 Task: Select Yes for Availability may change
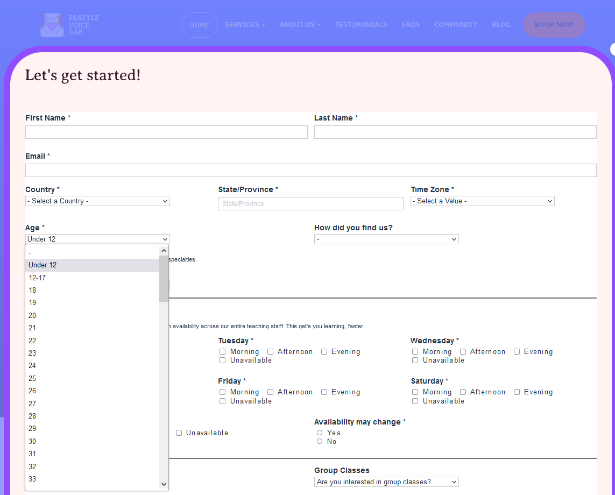[320, 433]
